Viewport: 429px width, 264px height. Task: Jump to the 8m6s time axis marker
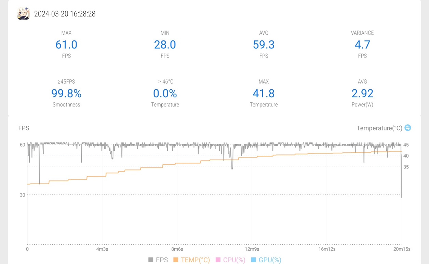[x=177, y=249]
